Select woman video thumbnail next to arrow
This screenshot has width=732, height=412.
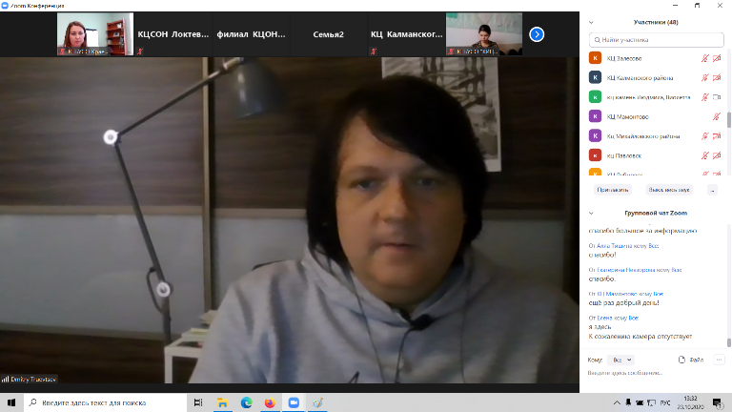click(x=484, y=34)
